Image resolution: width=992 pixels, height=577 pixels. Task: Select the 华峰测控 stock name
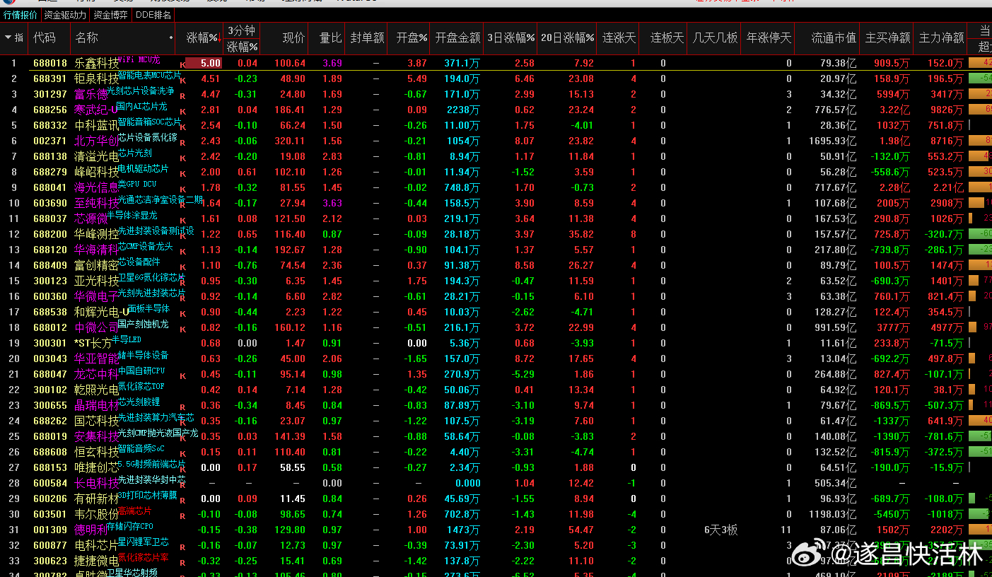click(97, 235)
